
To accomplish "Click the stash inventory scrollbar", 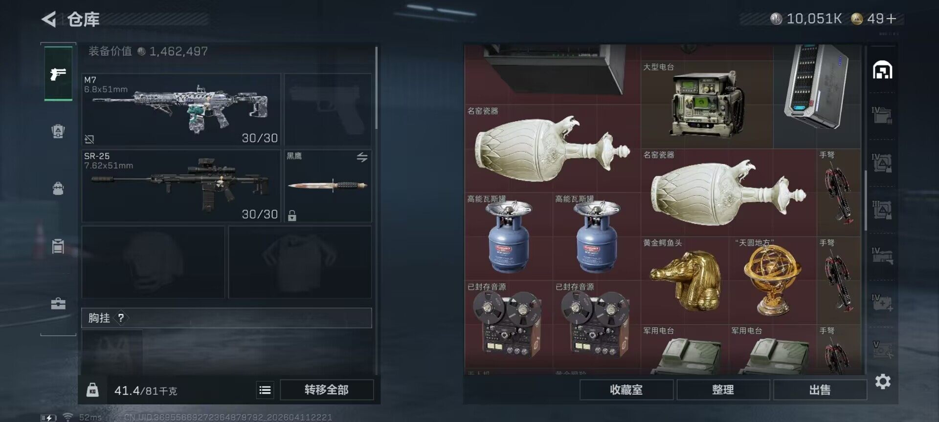I will pyautogui.click(x=865, y=200).
